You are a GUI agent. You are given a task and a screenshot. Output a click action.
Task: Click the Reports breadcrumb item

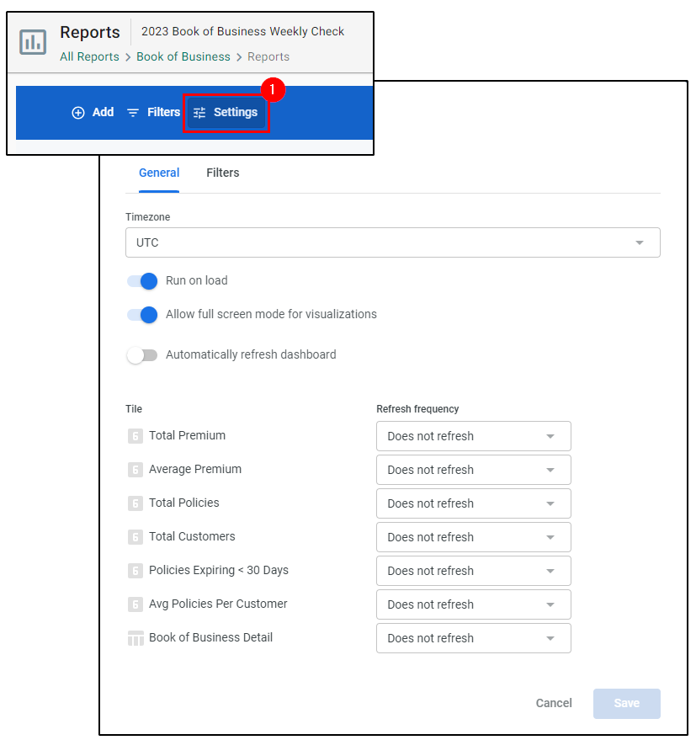(268, 56)
